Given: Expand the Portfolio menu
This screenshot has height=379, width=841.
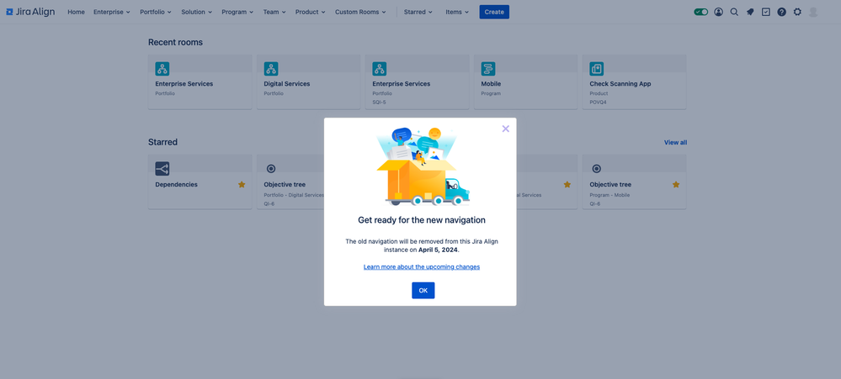Looking at the screenshot, I should tap(156, 12).
